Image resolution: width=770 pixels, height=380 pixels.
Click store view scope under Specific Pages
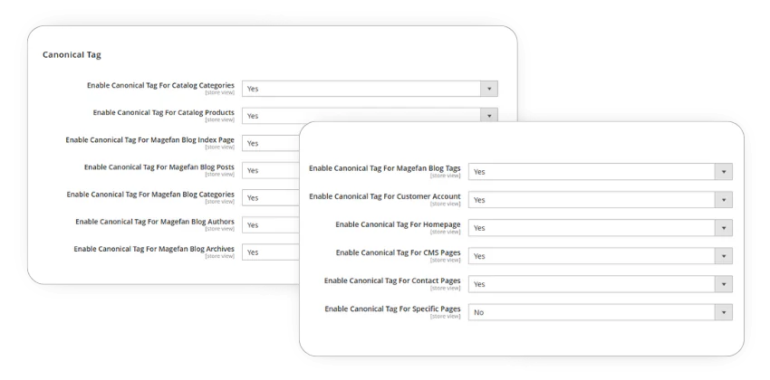point(446,317)
